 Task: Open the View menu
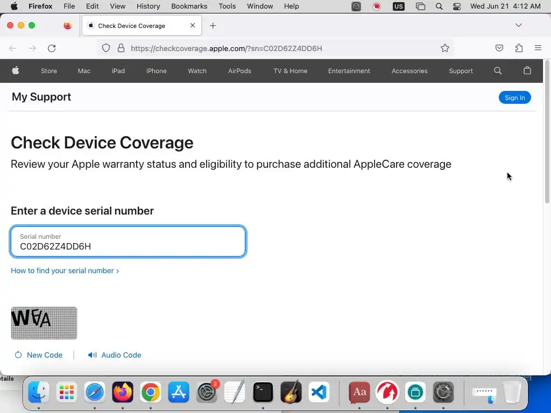pyautogui.click(x=118, y=6)
